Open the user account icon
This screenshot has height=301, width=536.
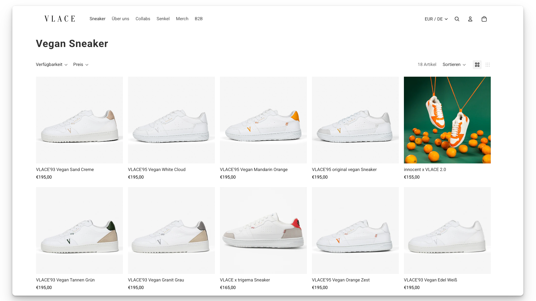pyautogui.click(x=470, y=19)
